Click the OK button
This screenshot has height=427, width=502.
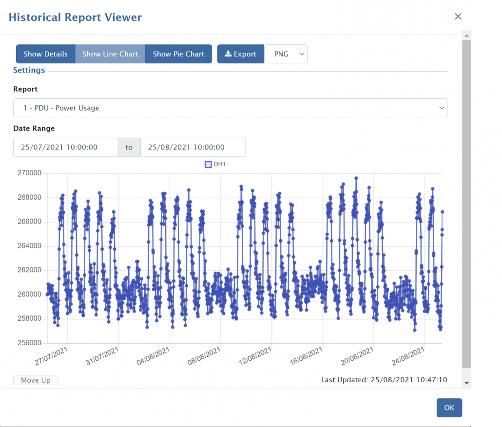(x=449, y=408)
